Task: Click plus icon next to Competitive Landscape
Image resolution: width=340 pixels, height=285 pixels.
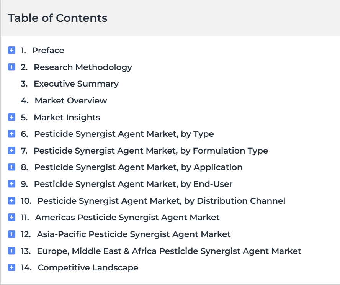Action: [x=12, y=267]
